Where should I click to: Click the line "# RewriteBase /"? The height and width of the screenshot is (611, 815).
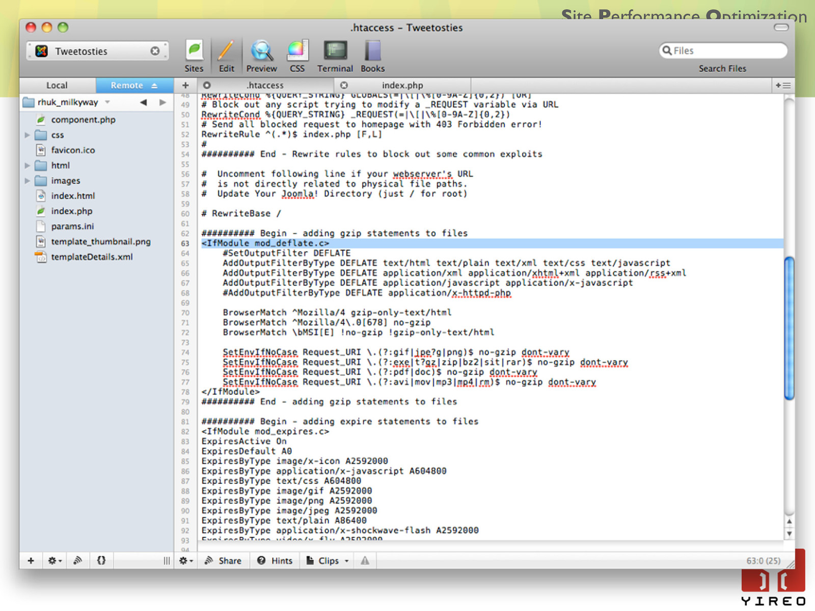point(241,213)
